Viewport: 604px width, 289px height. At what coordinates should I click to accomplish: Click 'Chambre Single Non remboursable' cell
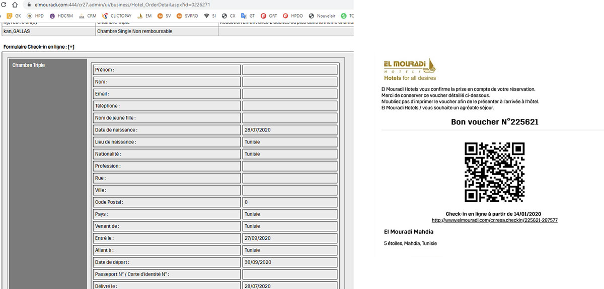pyautogui.click(x=157, y=31)
